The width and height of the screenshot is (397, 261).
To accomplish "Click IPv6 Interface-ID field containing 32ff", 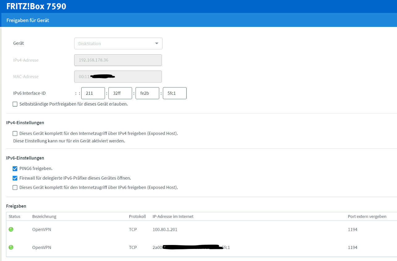I will 120,93.
